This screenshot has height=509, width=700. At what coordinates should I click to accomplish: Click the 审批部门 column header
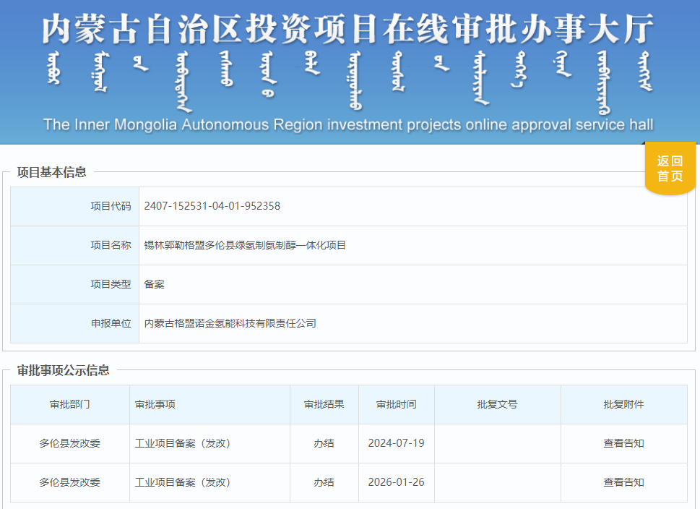coord(68,404)
